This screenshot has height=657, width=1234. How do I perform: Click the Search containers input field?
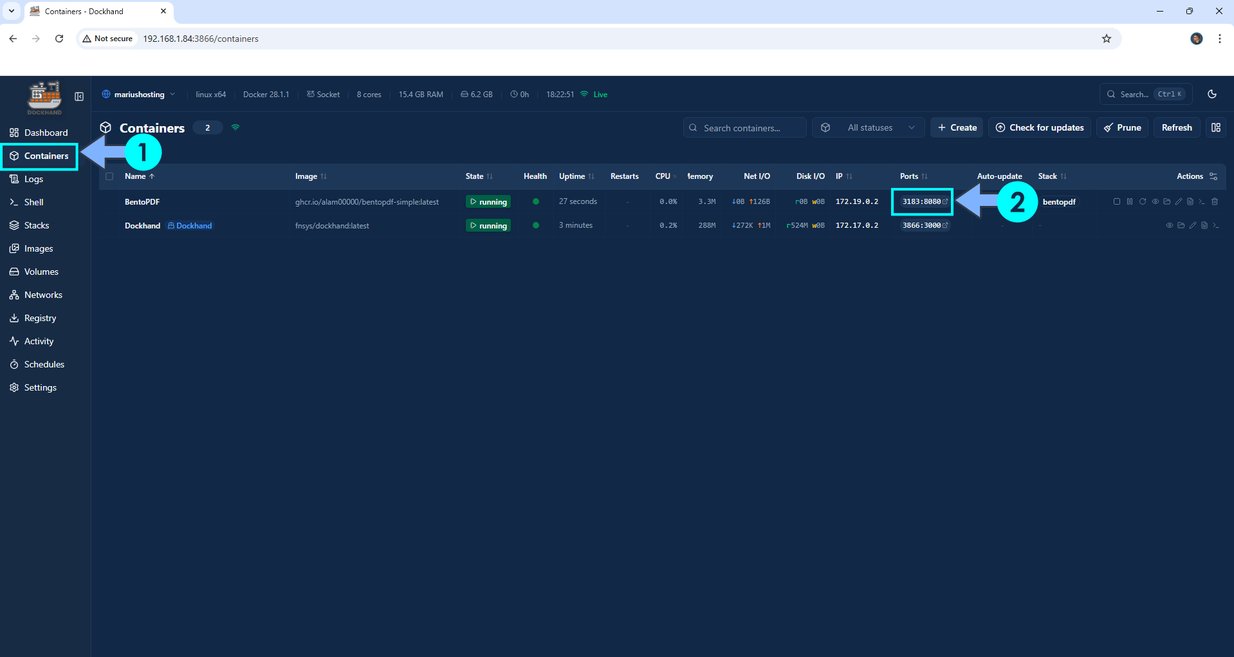(744, 127)
